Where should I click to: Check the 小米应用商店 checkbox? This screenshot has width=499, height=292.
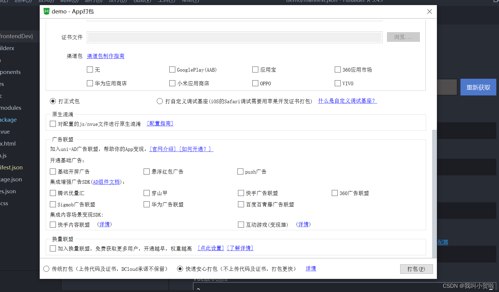pyautogui.click(x=172, y=83)
